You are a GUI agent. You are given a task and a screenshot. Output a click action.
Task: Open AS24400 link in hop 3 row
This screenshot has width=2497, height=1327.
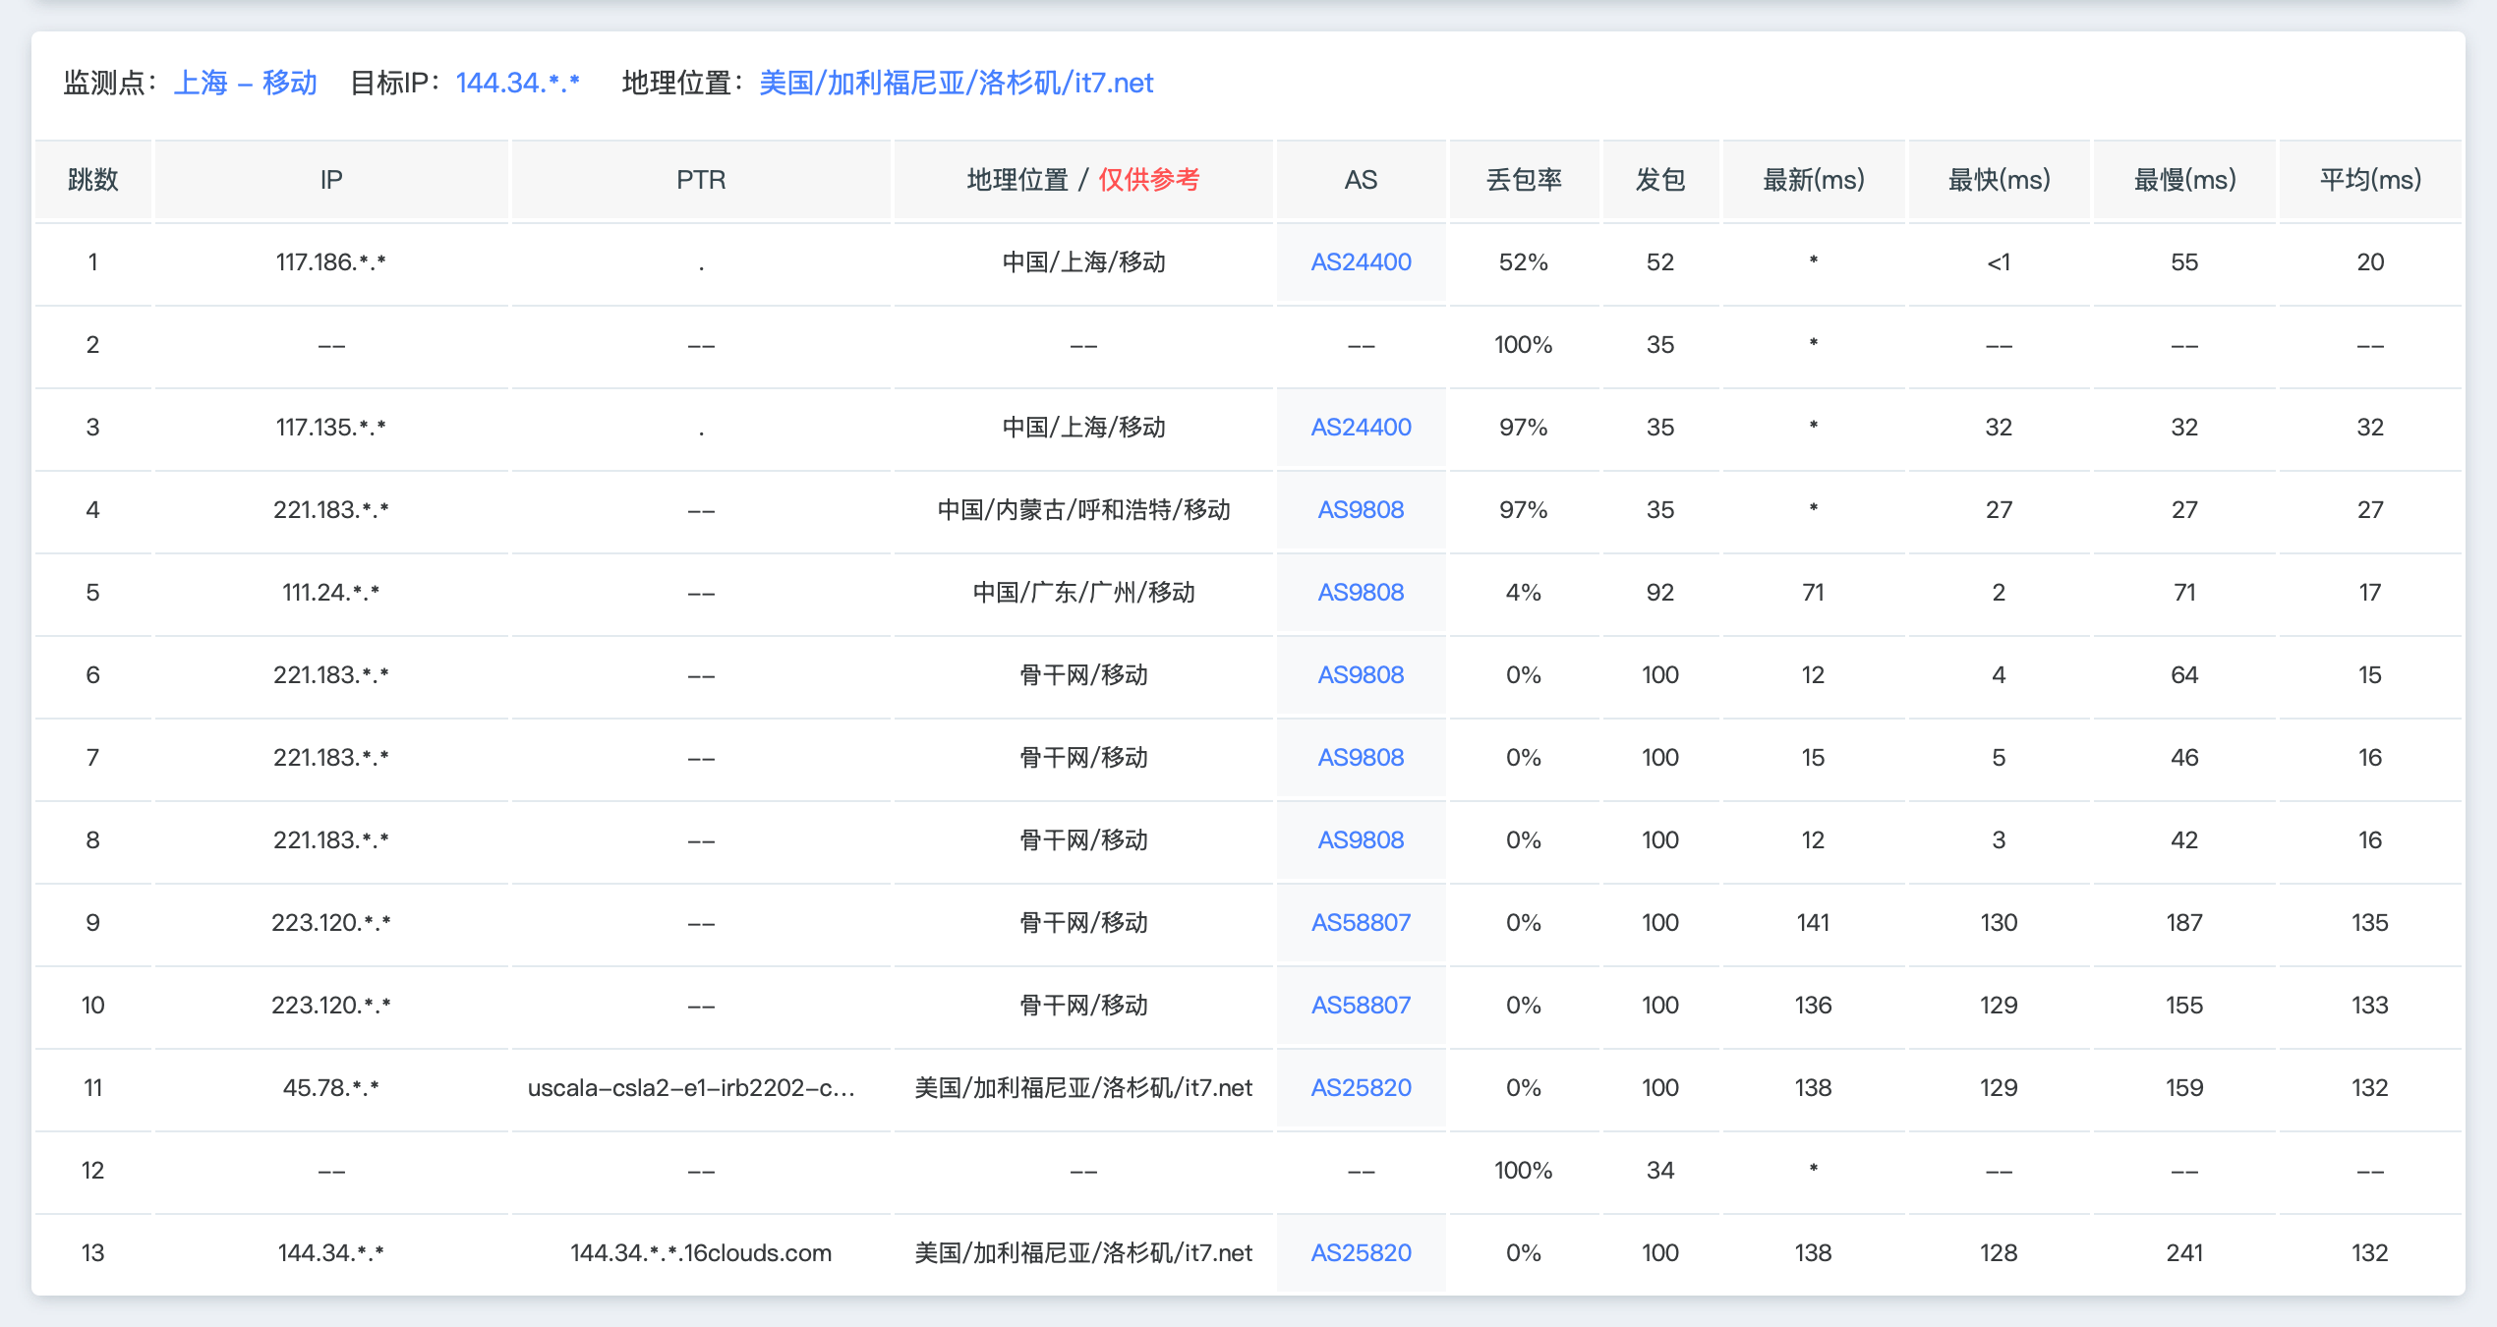point(1361,428)
